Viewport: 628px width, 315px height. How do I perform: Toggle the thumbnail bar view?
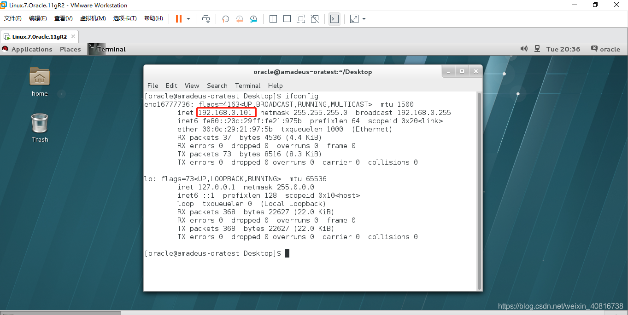click(x=287, y=19)
